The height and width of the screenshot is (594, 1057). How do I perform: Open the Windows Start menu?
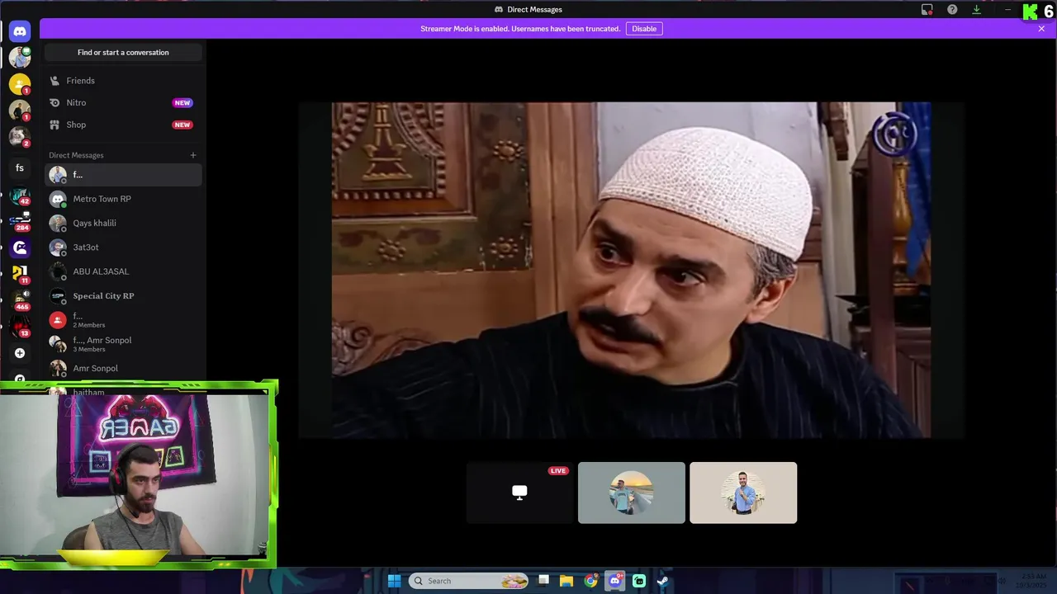click(394, 581)
